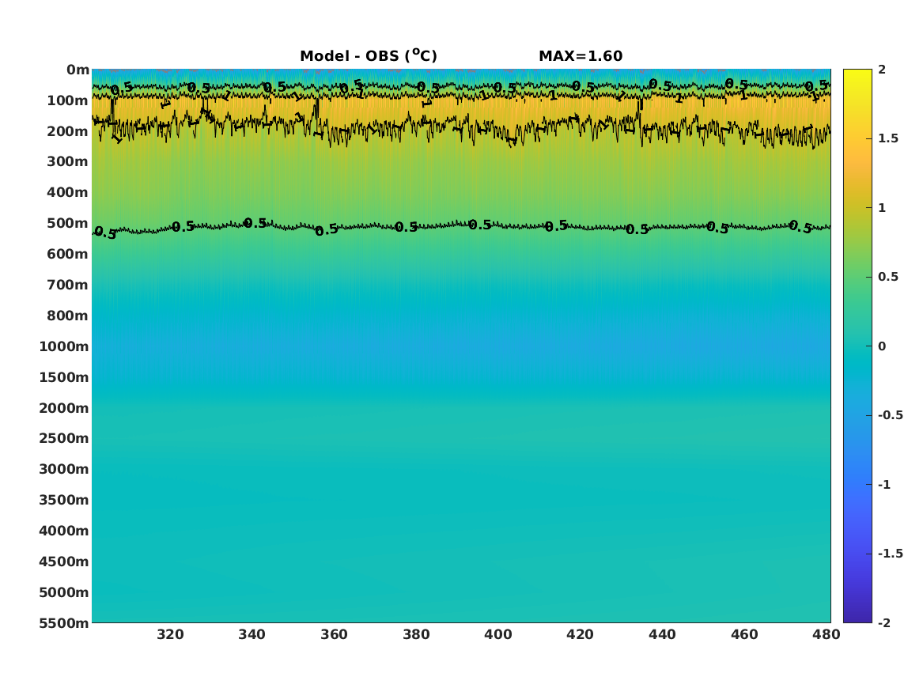Viewport: 923px width, 692px height.
Task: Click the '360' x-axis tick label
Action: coord(334,634)
